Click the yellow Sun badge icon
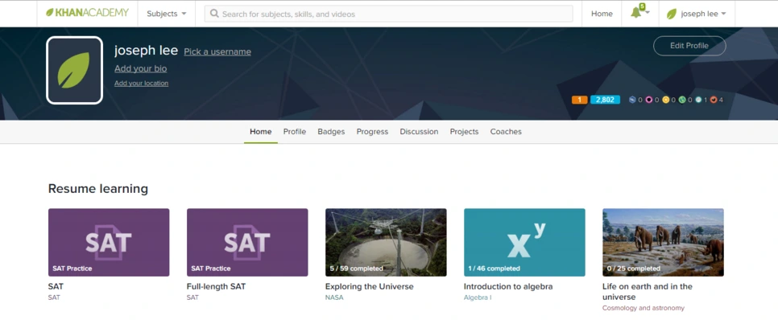The height and width of the screenshot is (320, 778). 665,100
